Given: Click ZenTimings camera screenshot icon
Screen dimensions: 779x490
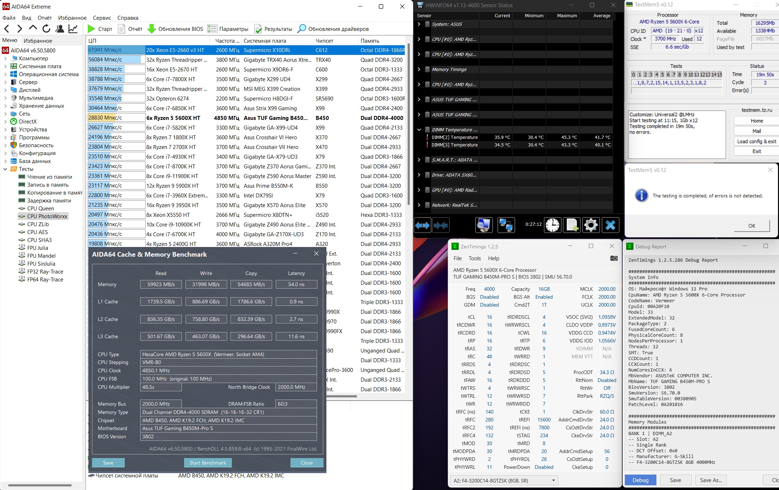Looking at the screenshot, I should (x=614, y=258).
